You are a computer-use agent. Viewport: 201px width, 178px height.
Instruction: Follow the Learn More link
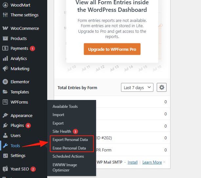pyautogui.click(x=152, y=162)
